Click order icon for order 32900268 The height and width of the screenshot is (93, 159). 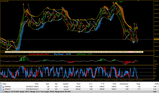click(3, 87)
